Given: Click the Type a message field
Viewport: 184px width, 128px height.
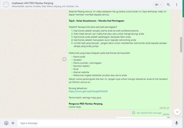Looking at the screenshot, I should tap(95, 123).
